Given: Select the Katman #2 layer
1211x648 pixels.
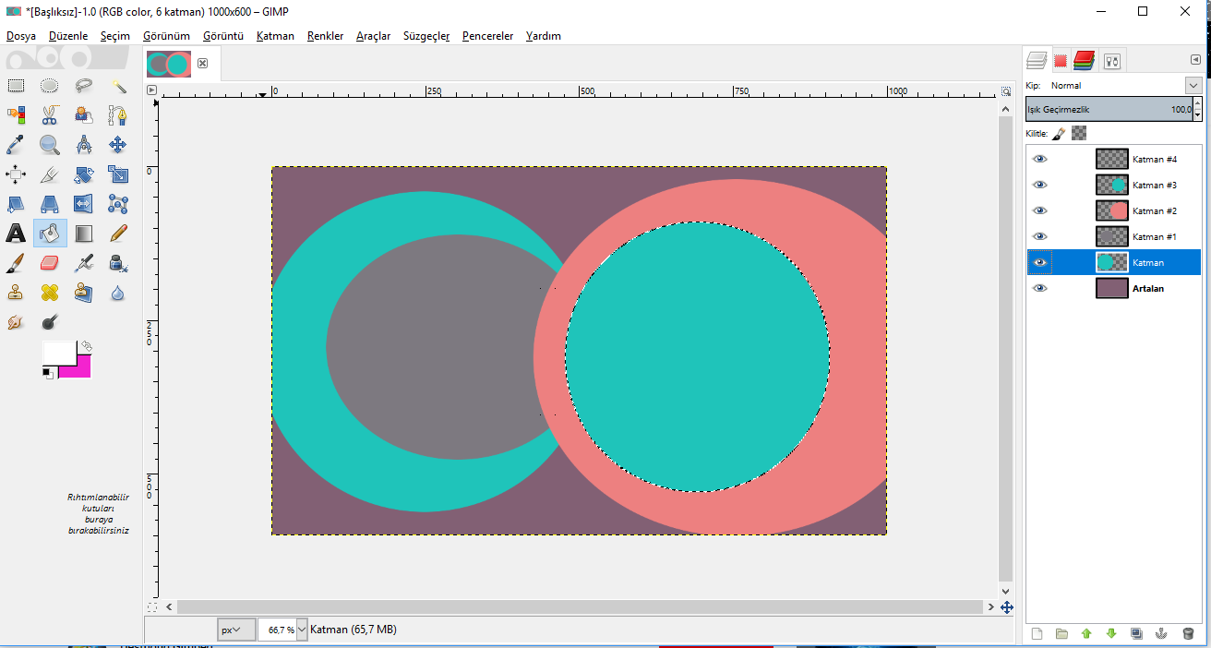Looking at the screenshot, I should pos(1154,210).
